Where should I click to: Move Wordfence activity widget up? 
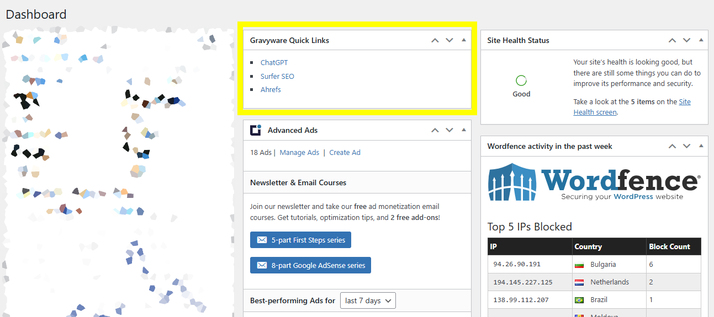[672, 146]
